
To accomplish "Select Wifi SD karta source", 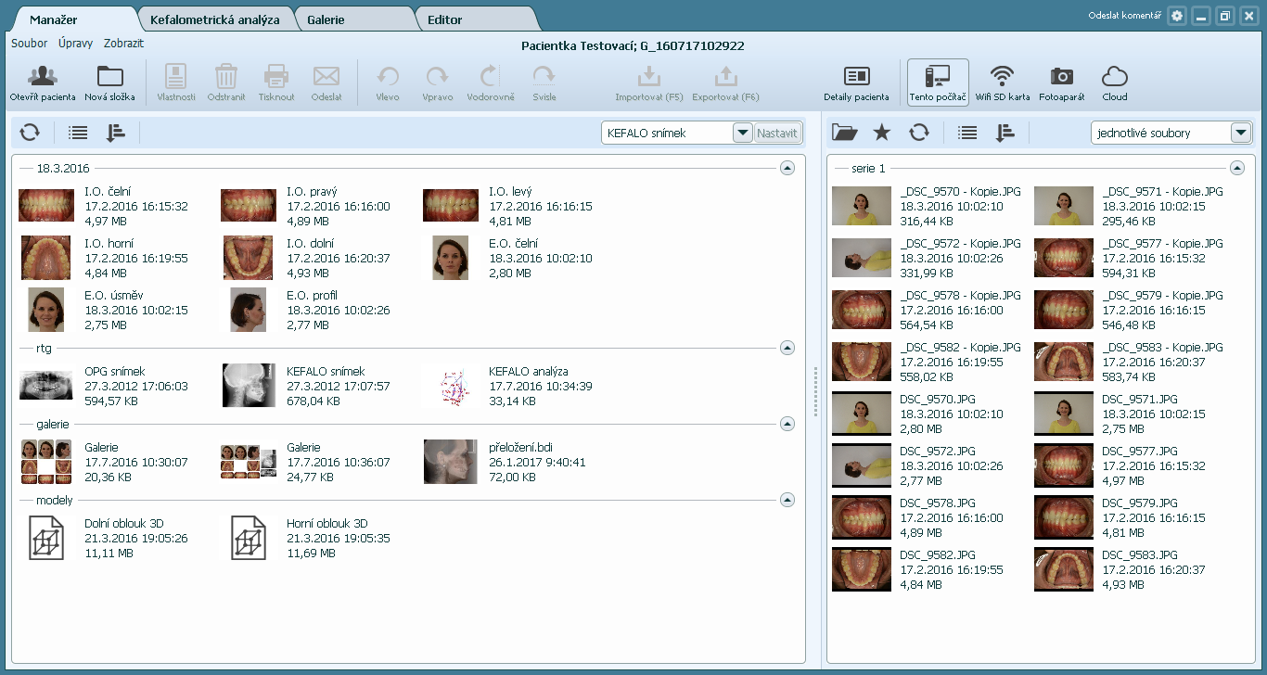I will pos(1003,83).
